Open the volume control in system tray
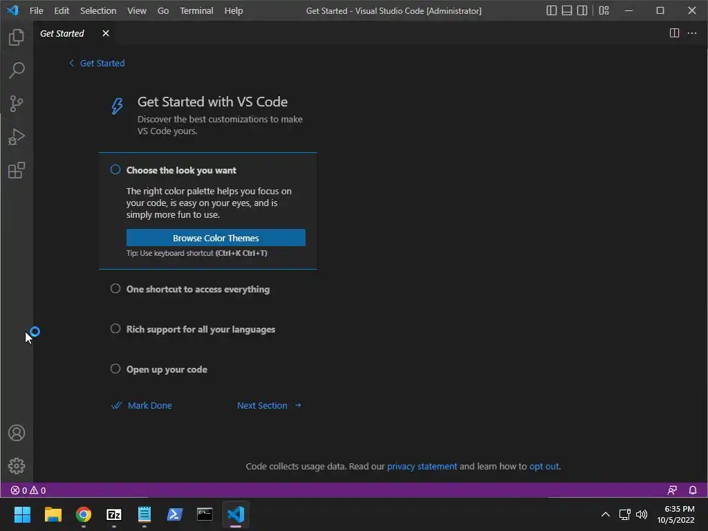Image resolution: width=708 pixels, height=531 pixels. click(641, 514)
